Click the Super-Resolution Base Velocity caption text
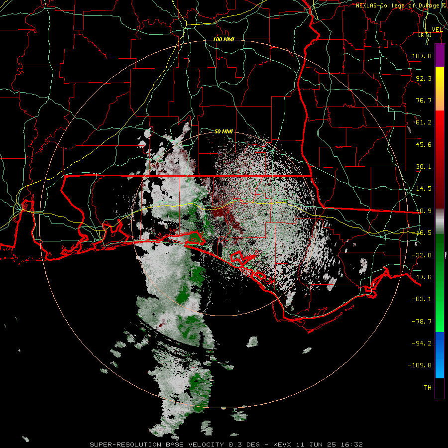The height and width of the screenshot is (448, 448). [226, 445]
